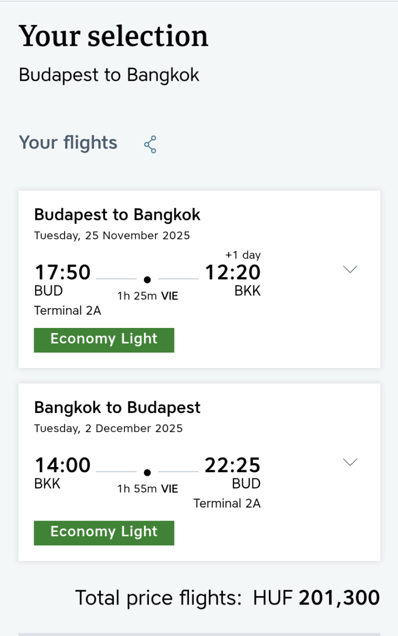Open the Budapest to Bangkok card title
This screenshot has height=636, width=398.
[x=117, y=215]
